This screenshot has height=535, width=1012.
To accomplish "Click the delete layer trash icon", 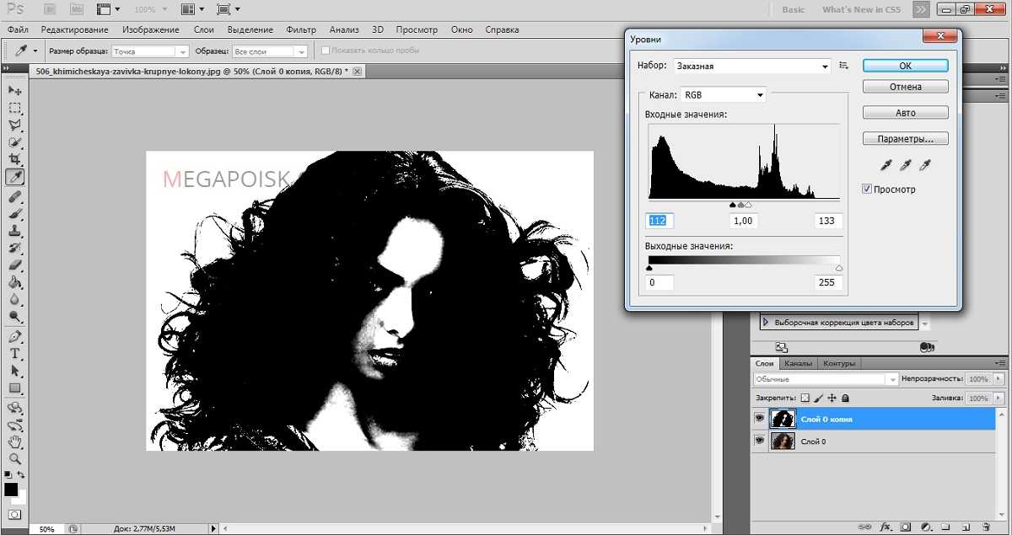I will [x=984, y=527].
